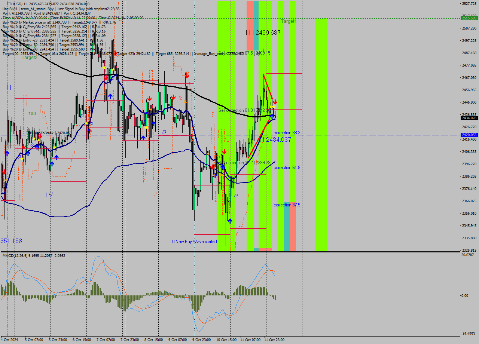Click the '7 Oct 23:00' time label
The height and width of the screenshot is (344, 479).
coord(130,340)
